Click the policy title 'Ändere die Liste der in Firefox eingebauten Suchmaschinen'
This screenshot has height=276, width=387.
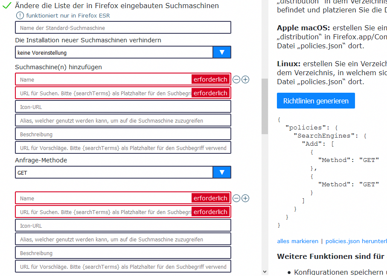pos(117,6)
